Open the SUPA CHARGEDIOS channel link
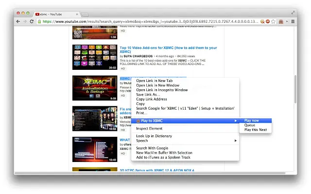Image resolution: width=311 pixels, height=194 pixels. pyautogui.click(x=138, y=56)
